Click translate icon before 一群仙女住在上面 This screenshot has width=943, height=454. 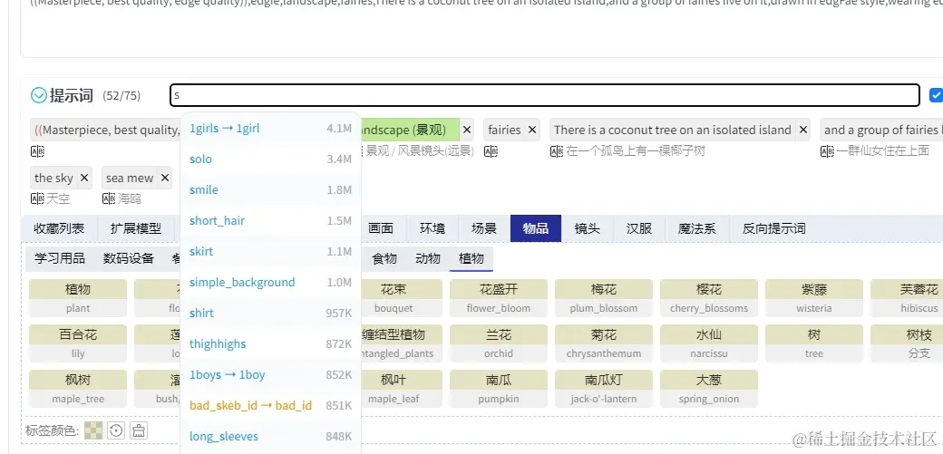tap(827, 151)
